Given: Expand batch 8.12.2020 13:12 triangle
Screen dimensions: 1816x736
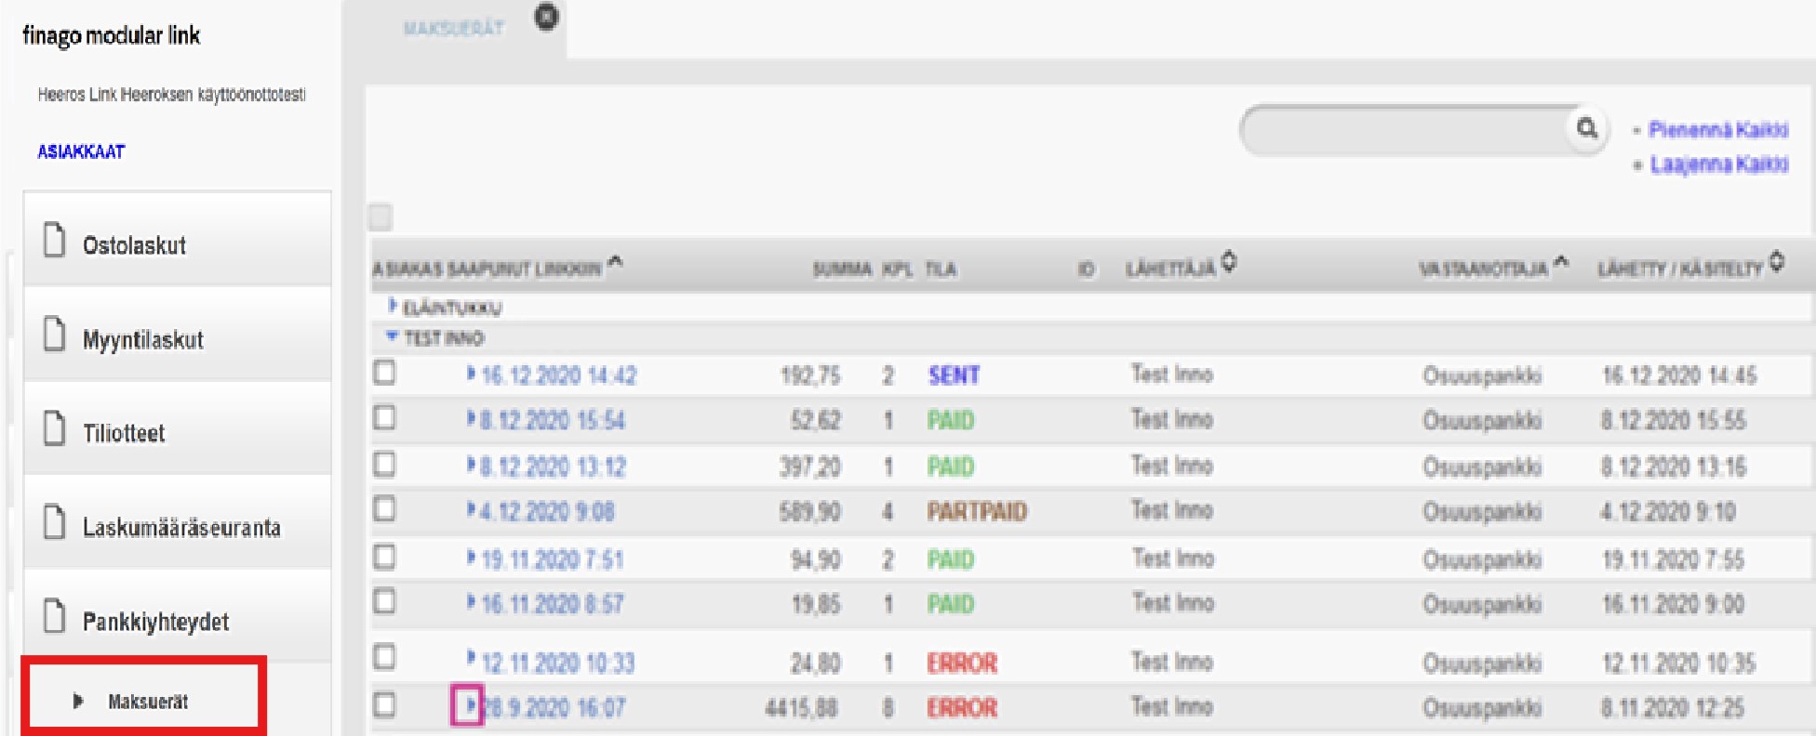Looking at the screenshot, I should click(472, 465).
